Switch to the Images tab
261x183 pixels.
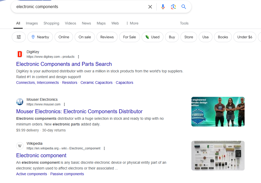(32, 23)
